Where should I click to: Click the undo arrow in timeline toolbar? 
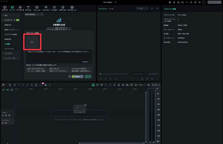(15, 85)
